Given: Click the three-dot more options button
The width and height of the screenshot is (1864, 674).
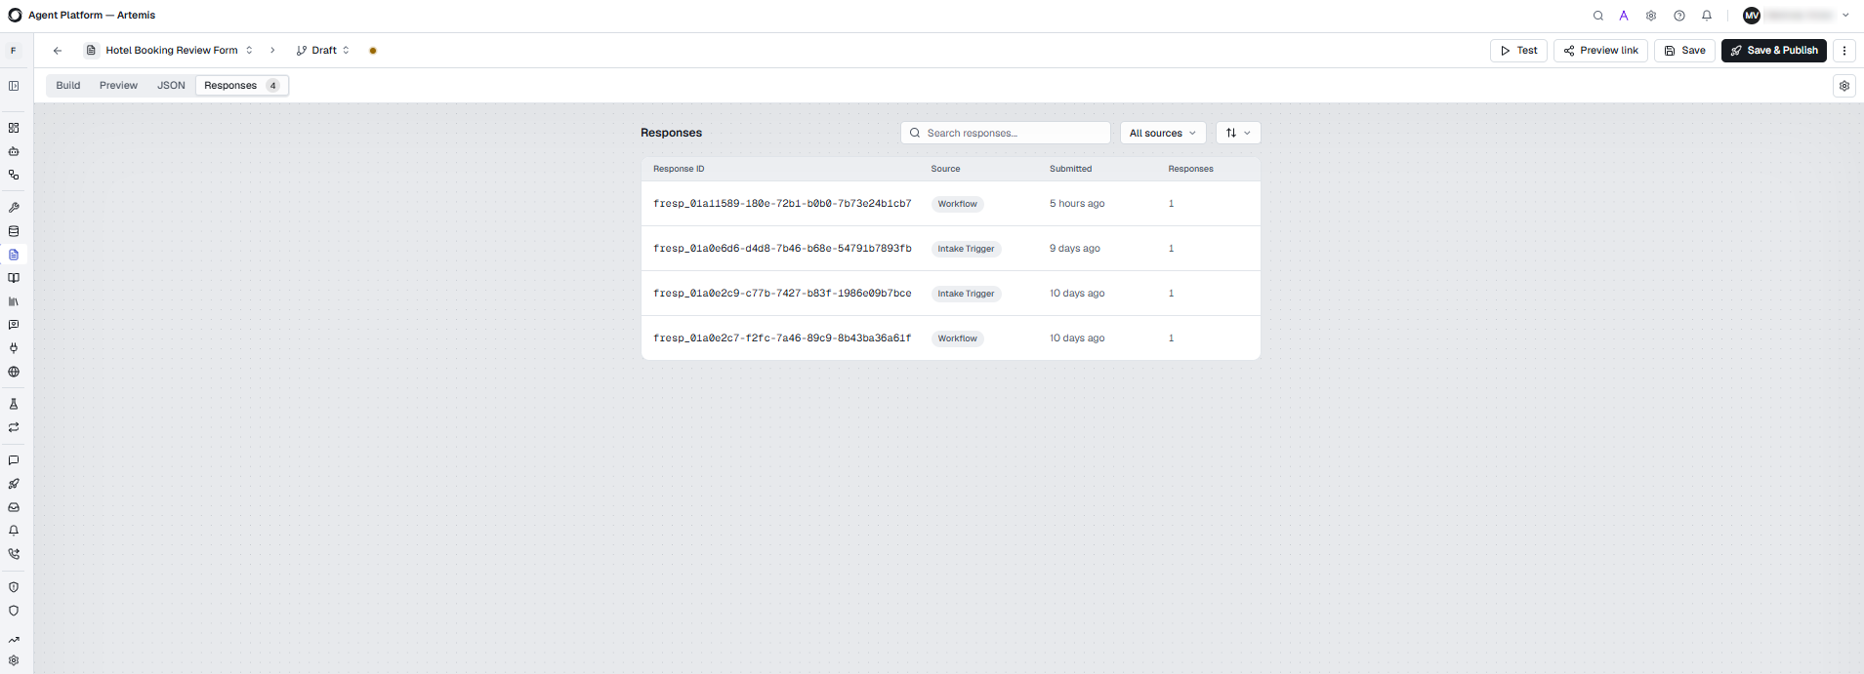Looking at the screenshot, I should 1844,51.
